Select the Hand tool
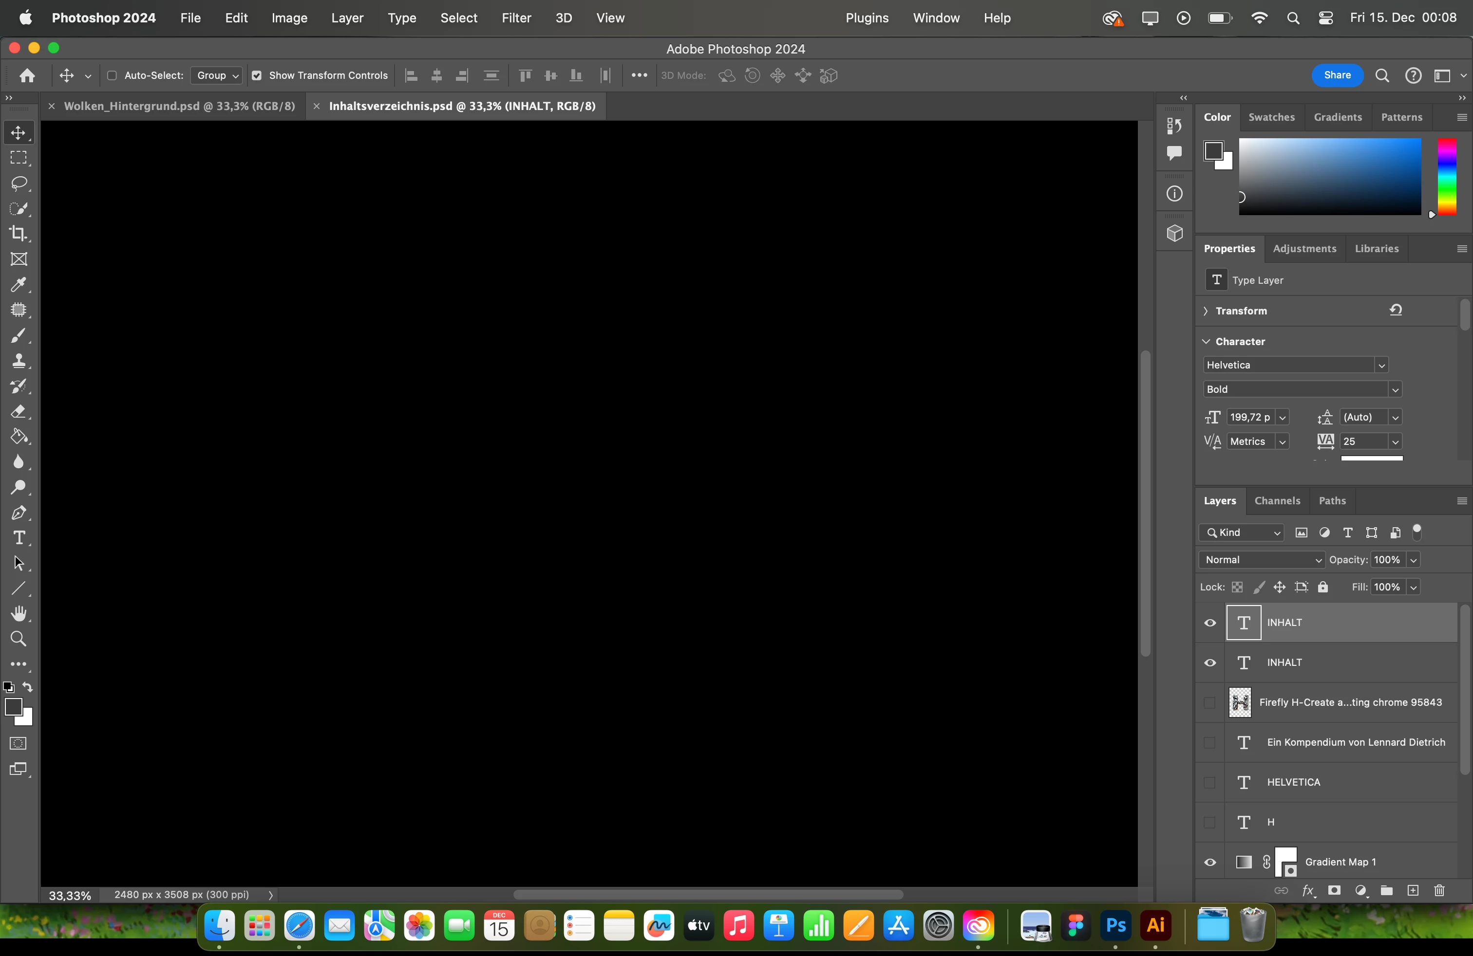Screen dimensions: 1473x956 click(19, 613)
